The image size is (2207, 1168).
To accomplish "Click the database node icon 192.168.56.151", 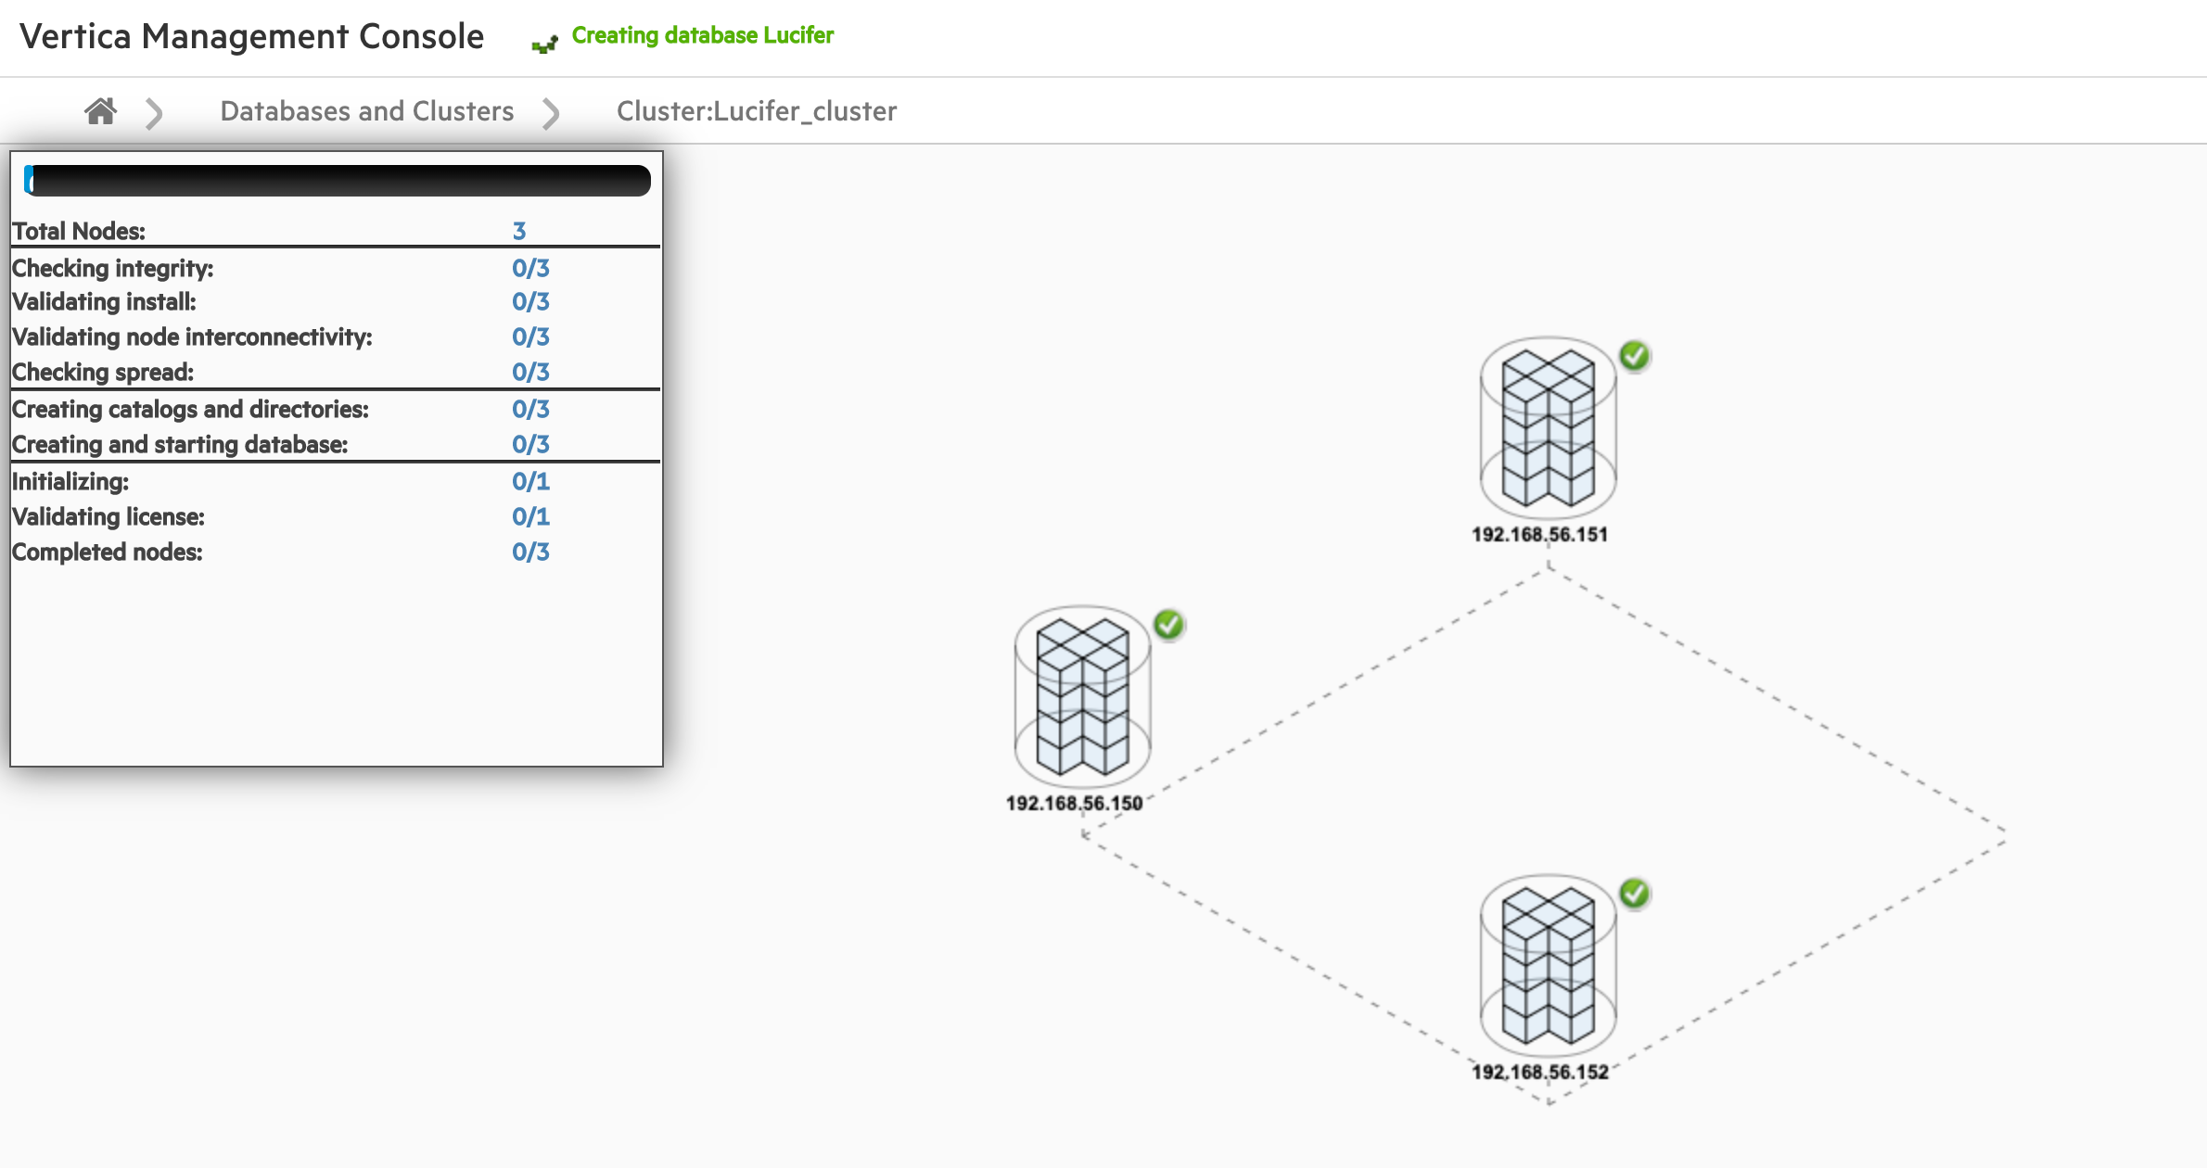I will (1548, 426).
